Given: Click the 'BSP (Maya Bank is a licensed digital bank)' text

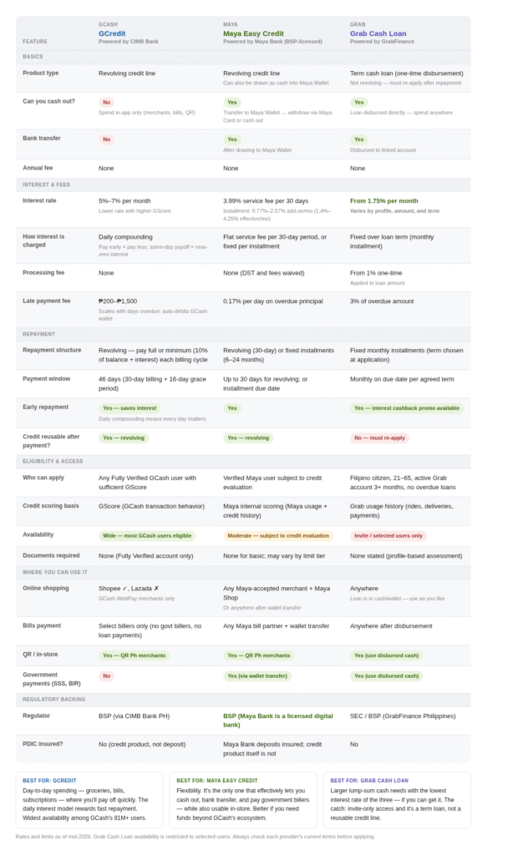Looking at the screenshot, I should pos(278,721).
